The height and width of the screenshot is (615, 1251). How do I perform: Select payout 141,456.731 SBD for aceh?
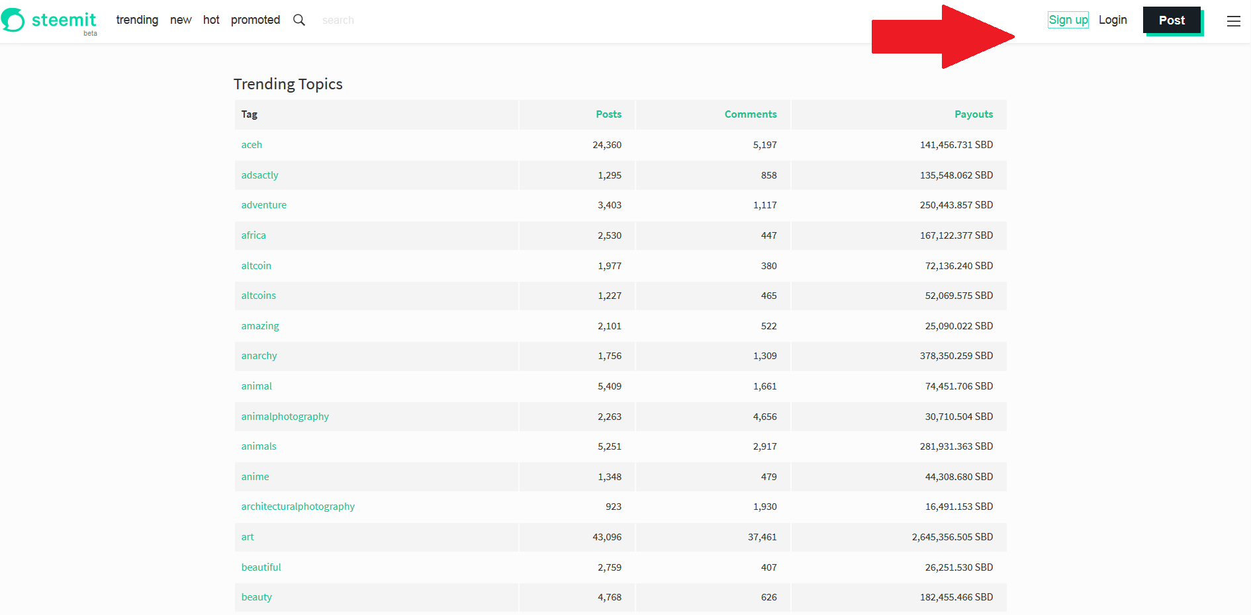point(956,145)
